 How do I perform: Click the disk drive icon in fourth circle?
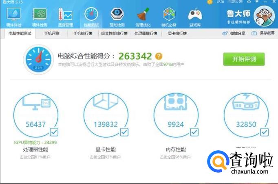tap(246, 102)
